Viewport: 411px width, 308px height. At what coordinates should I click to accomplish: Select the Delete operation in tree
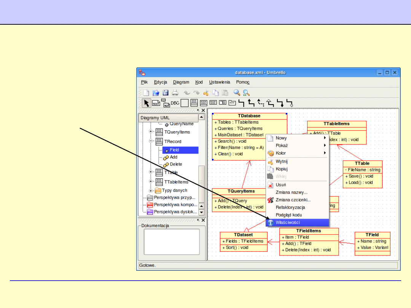click(176, 164)
